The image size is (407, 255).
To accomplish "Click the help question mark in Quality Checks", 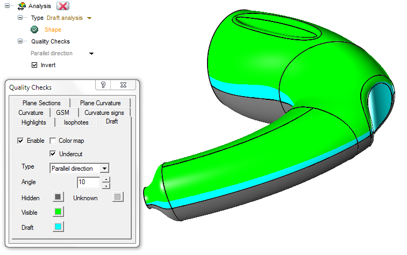I will point(103,85).
